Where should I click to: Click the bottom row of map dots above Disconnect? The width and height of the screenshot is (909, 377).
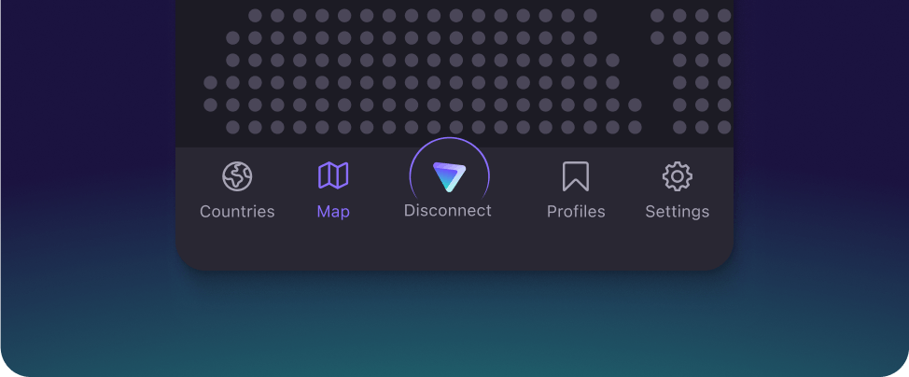[x=456, y=127]
